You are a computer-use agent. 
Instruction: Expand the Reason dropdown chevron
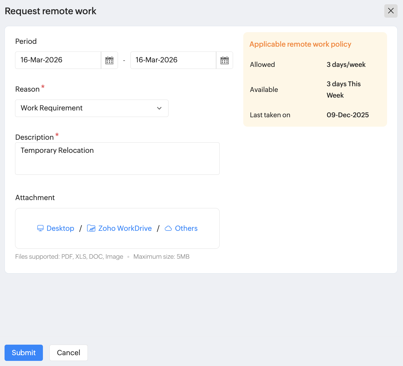point(159,108)
